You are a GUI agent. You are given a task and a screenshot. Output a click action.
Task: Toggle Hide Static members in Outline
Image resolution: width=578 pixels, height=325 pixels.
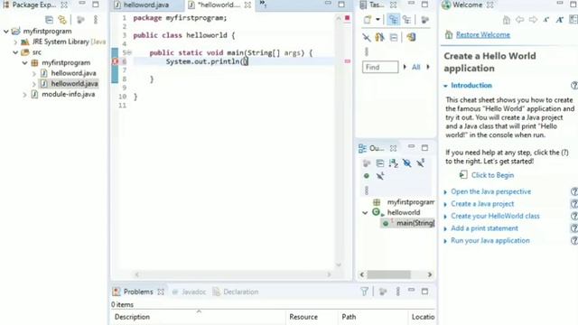[x=420, y=163]
